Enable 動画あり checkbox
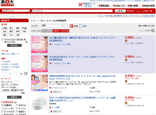Image resolution: width=156 pixels, height=115 pixels. (17, 112)
